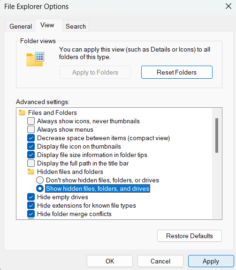This screenshot has height=270, width=236.
Task: Check the Always show menus option
Action: 31,129
